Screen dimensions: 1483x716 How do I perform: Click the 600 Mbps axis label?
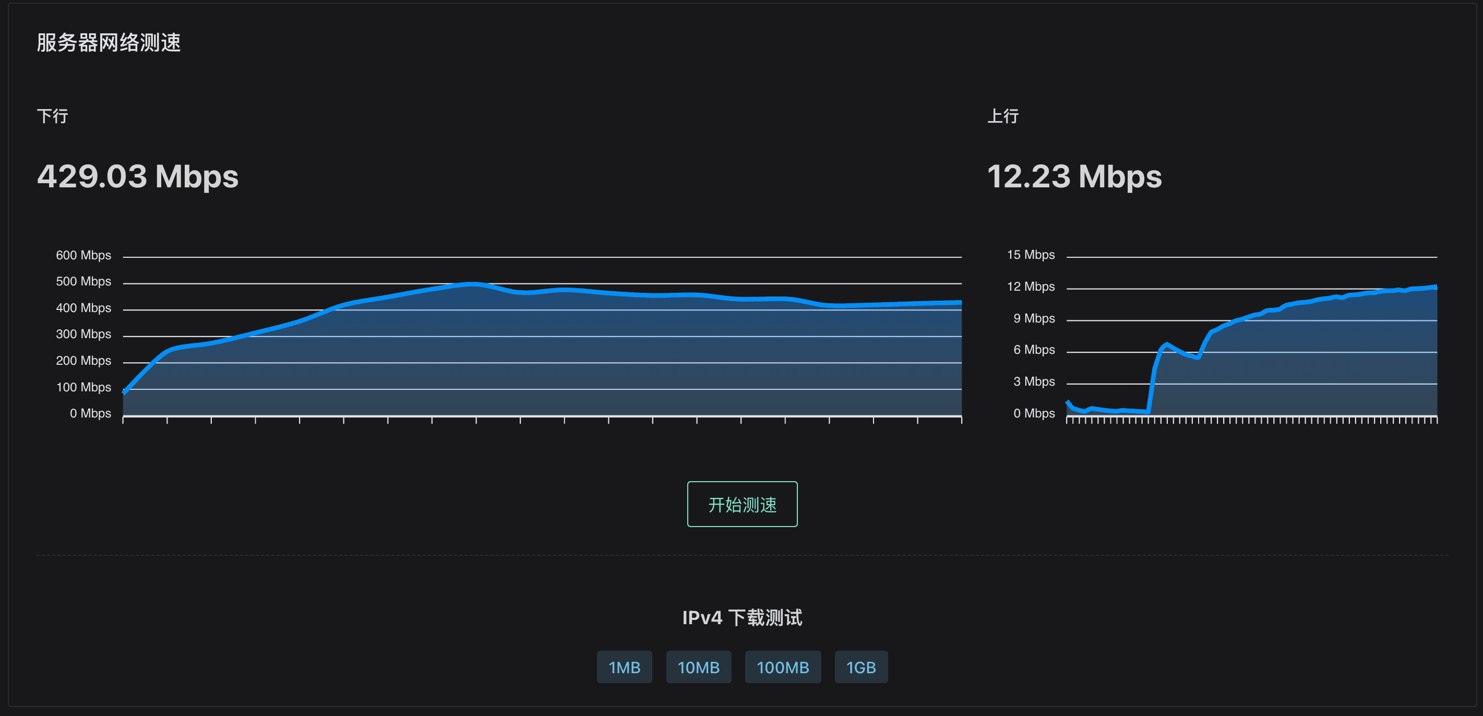point(83,255)
